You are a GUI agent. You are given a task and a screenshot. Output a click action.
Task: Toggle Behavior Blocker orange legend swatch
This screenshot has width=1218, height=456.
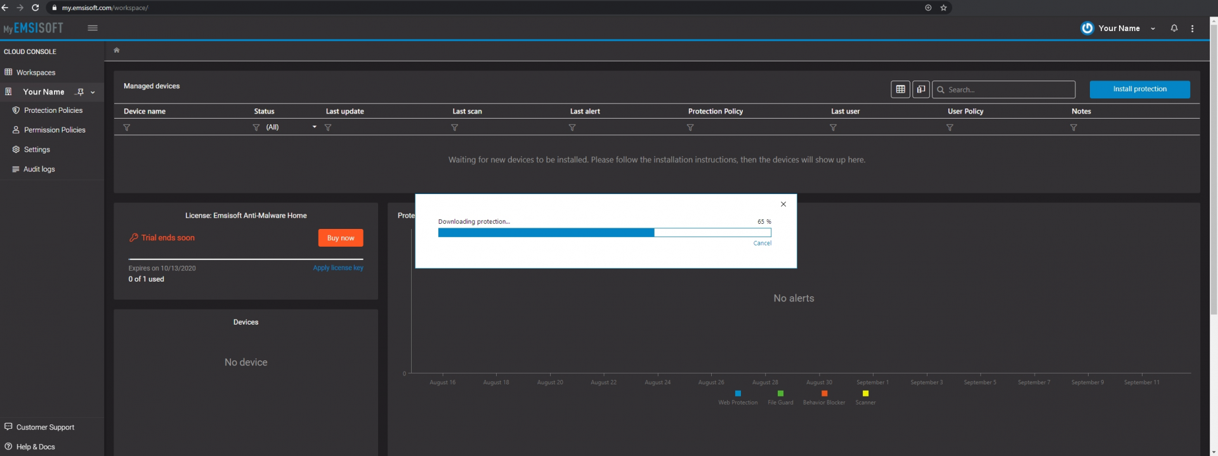824,393
